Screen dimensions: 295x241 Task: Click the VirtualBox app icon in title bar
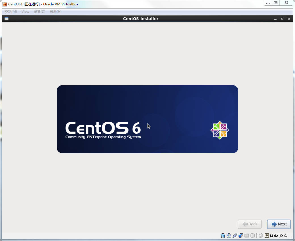coord(5,4)
